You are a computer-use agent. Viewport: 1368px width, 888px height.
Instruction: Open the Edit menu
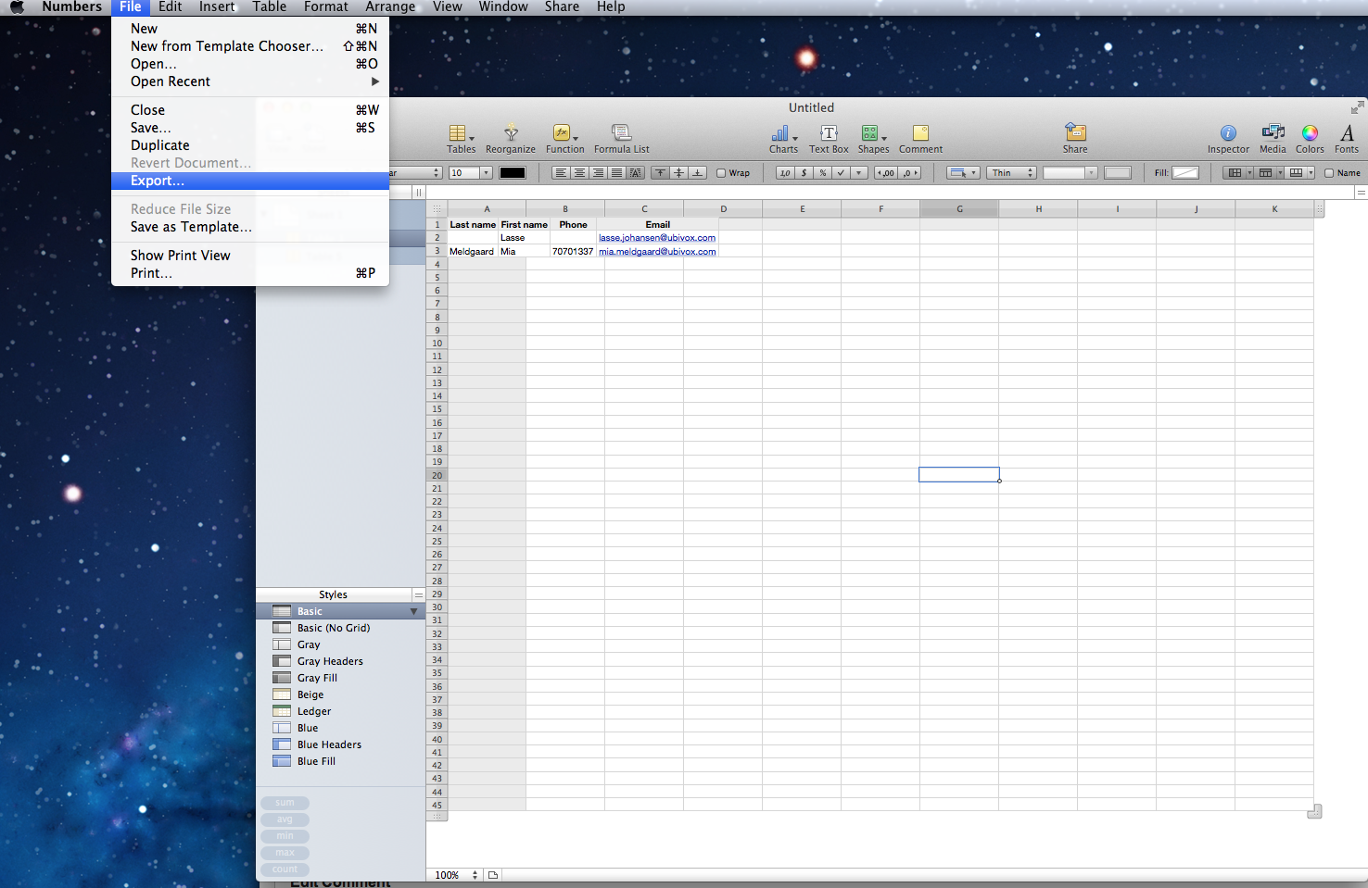170,7
